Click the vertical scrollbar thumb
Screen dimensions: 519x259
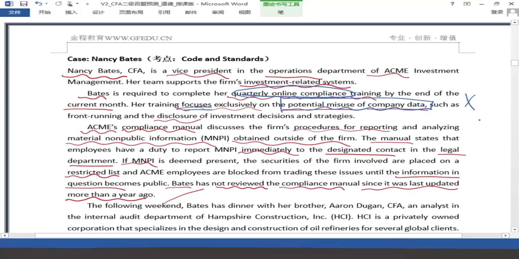515,63
